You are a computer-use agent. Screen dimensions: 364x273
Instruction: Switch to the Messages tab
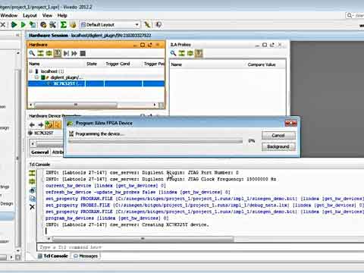pyautogui.click(x=86, y=256)
